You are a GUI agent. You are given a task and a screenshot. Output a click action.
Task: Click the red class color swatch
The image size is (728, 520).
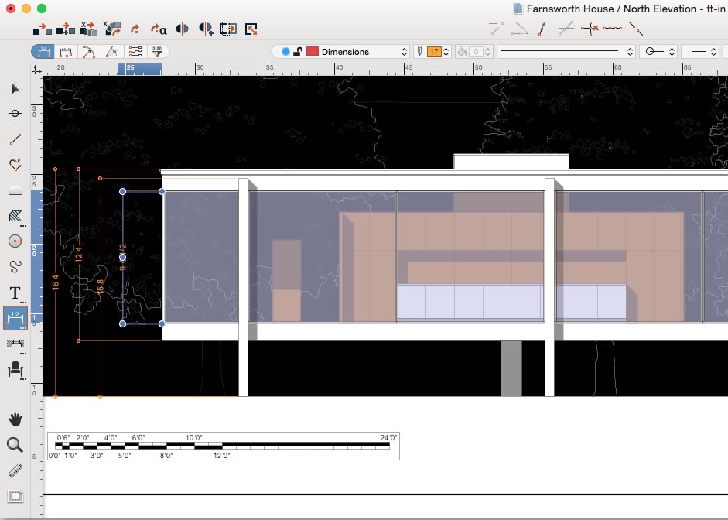click(x=313, y=52)
